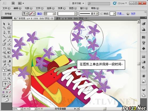148x111 pixels.
Task: Select the Column Graph tool
Action: point(9,70)
